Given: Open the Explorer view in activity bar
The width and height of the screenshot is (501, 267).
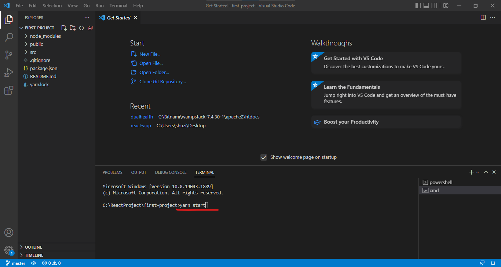Looking at the screenshot, I should [9, 20].
